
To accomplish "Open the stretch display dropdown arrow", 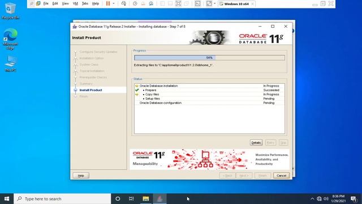I will pos(214,3).
